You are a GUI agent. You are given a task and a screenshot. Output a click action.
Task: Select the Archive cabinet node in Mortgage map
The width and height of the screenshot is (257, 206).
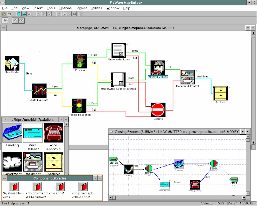coord(220,93)
